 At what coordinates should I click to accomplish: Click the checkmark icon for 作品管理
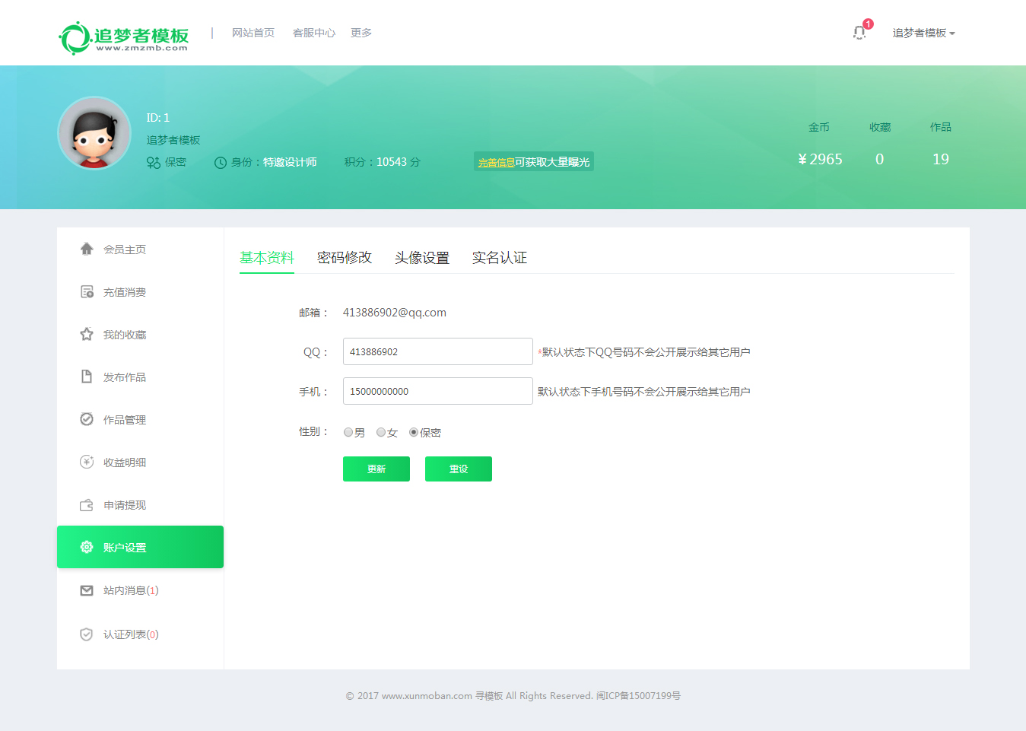pos(87,419)
